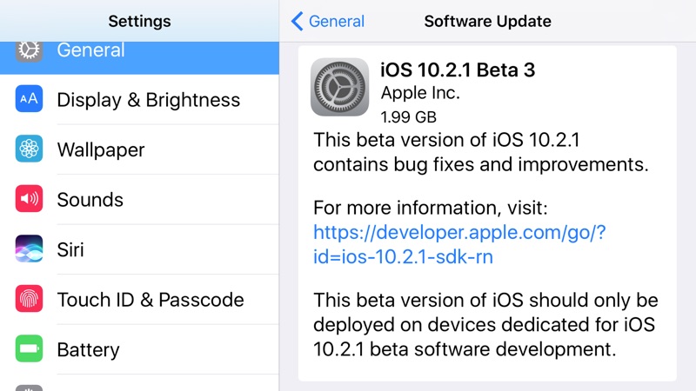Open the Siri settings row
Viewport: 696px width, 391px height.
click(71, 249)
